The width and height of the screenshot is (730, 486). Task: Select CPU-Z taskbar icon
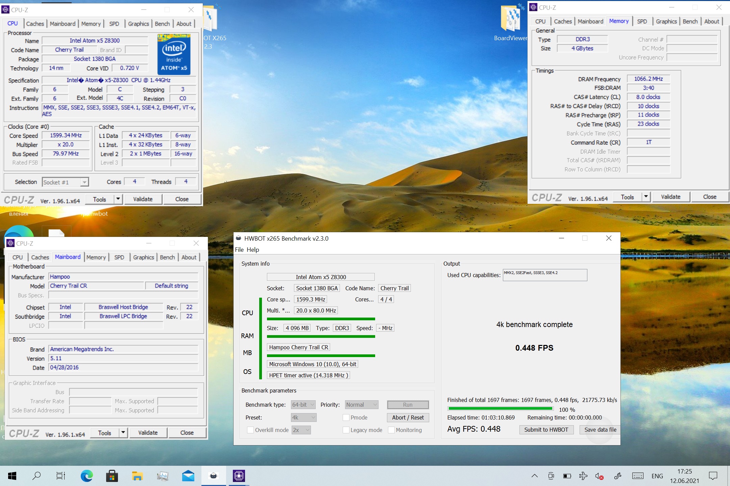click(239, 476)
